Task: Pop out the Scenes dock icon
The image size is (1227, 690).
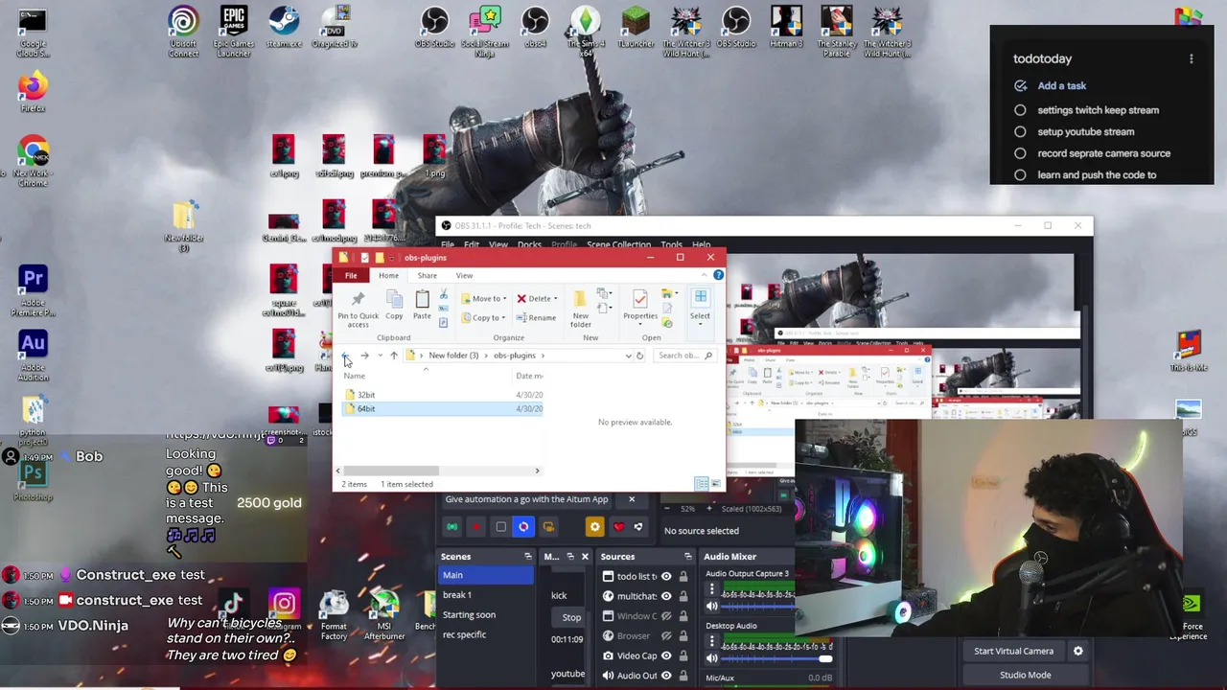Action: click(x=527, y=557)
